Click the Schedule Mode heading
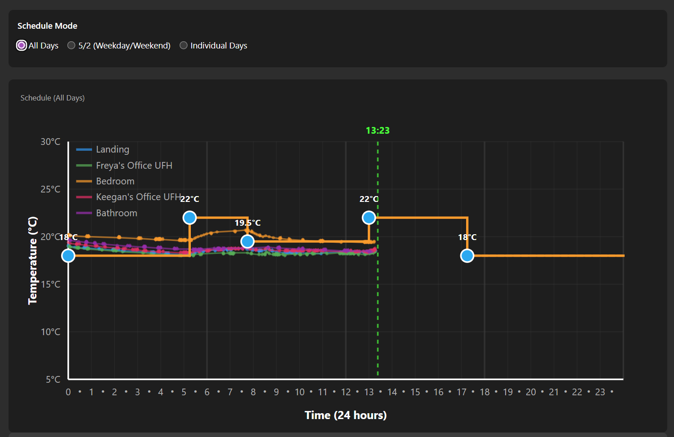This screenshot has height=437, width=674. (x=47, y=26)
